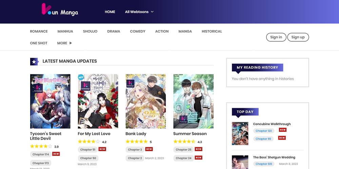The image size is (339, 169).
Task: Click the March 9, 2023 date under For My Lost Love
Action: point(87,164)
